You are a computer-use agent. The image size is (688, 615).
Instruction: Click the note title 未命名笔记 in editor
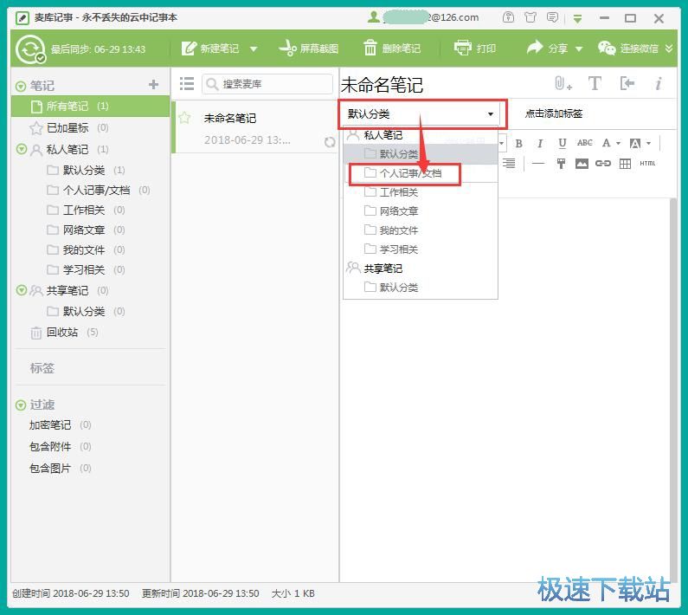tap(383, 85)
